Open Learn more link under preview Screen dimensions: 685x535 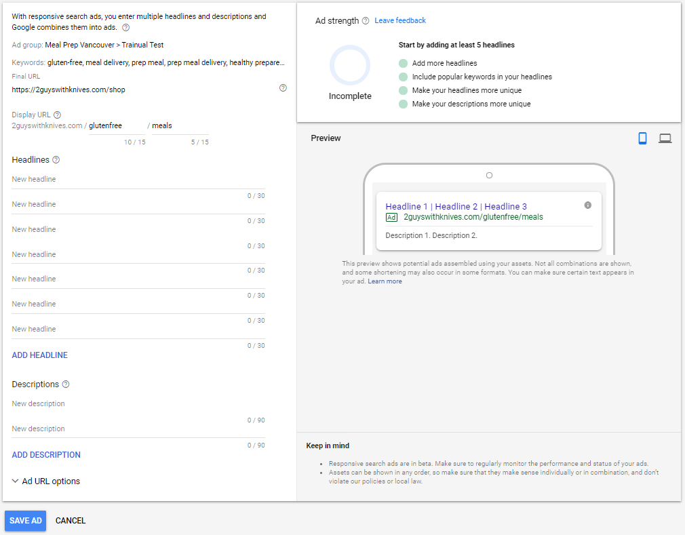(x=385, y=281)
